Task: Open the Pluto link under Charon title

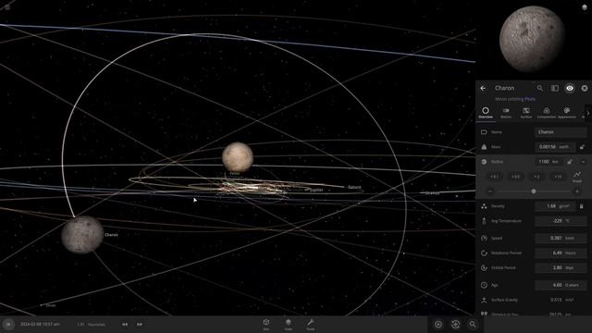Action: (530, 99)
